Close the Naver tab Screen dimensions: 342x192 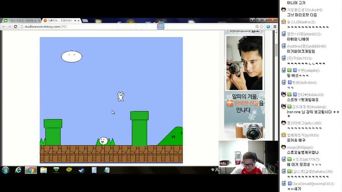39,21
